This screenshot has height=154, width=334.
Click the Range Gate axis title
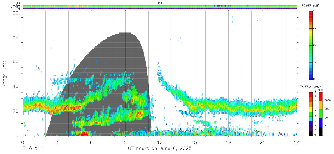point(4,74)
